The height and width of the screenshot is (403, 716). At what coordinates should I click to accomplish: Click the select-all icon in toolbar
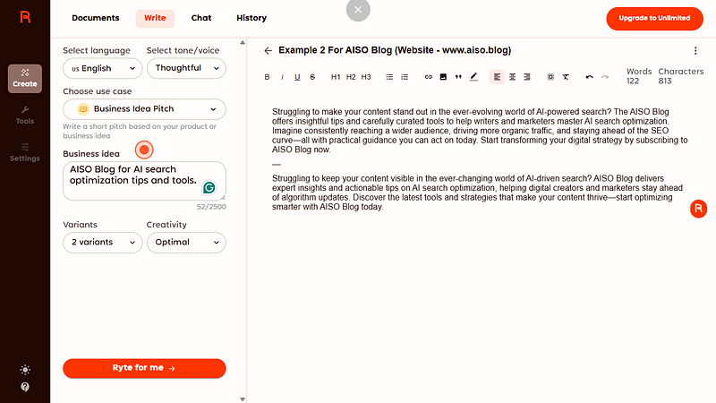tap(550, 77)
